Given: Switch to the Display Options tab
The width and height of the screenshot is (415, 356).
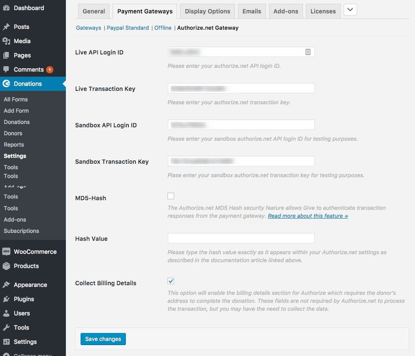Looking at the screenshot, I should [x=207, y=11].
